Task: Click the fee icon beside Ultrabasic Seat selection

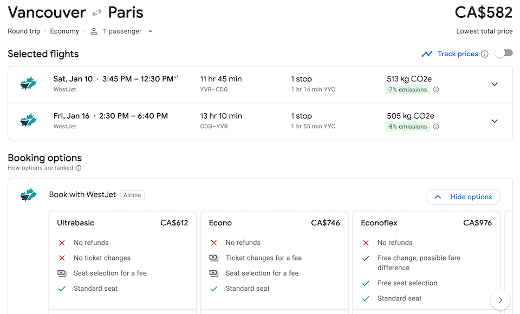Action: (62, 273)
